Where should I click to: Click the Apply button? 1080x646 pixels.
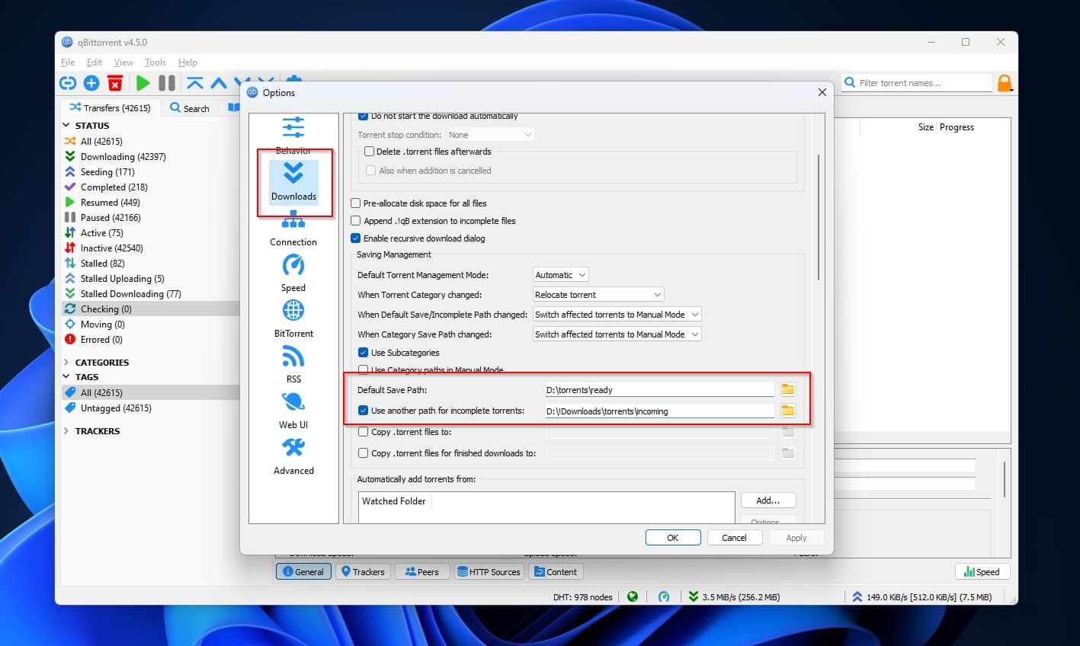pos(796,537)
